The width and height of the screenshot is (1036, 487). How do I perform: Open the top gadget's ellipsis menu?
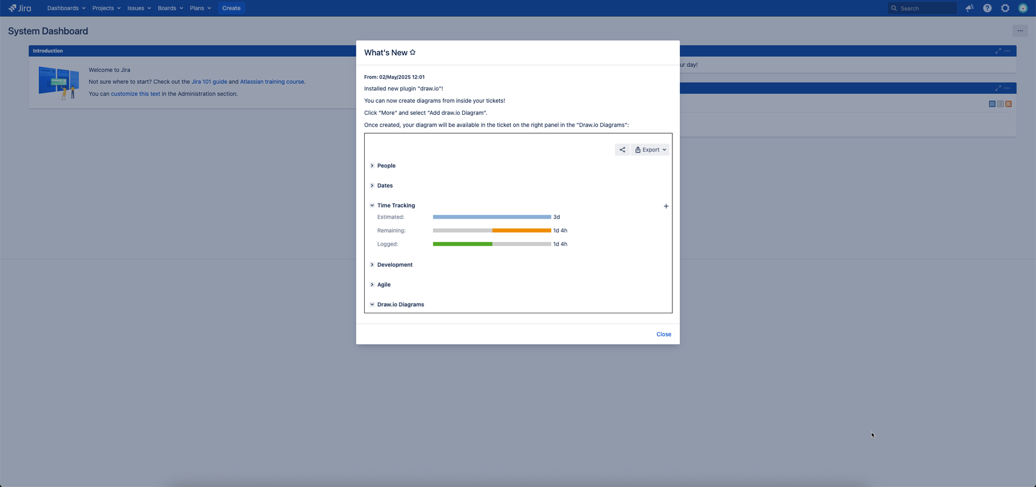pyautogui.click(x=1007, y=51)
